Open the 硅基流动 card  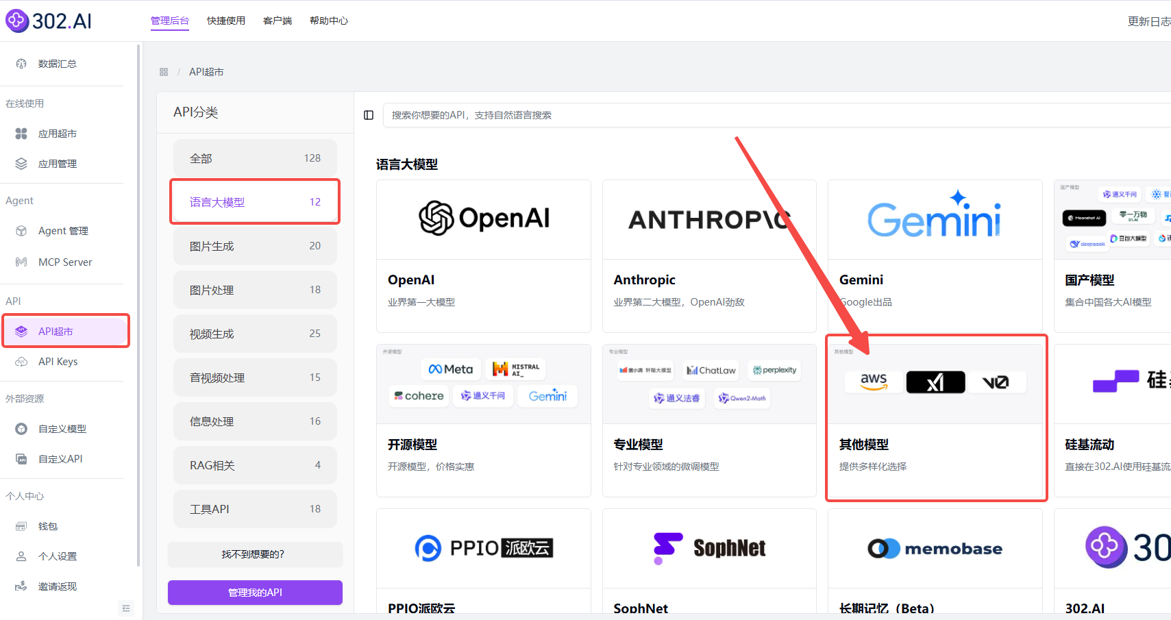click(1113, 421)
